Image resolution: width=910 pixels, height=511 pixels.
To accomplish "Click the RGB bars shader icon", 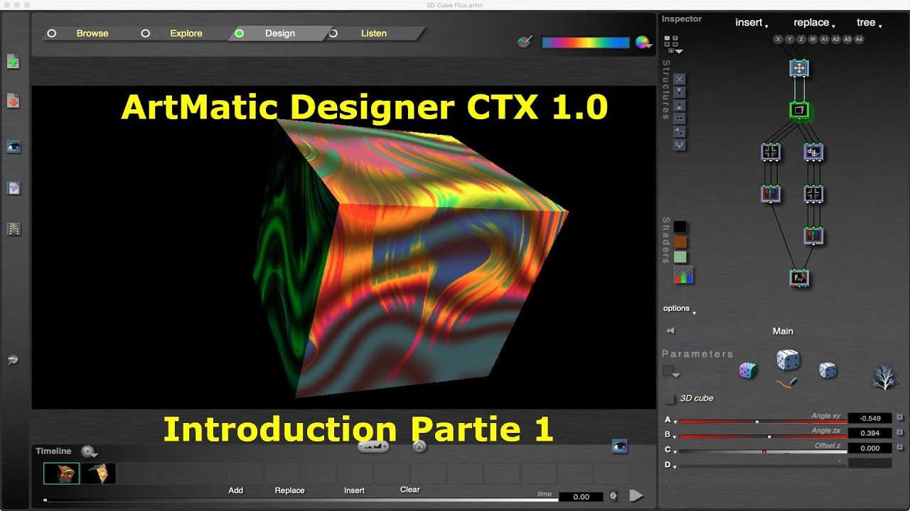I will [x=683, y=275].
